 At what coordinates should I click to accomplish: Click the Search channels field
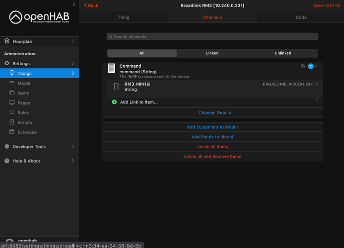pos(212,37)
